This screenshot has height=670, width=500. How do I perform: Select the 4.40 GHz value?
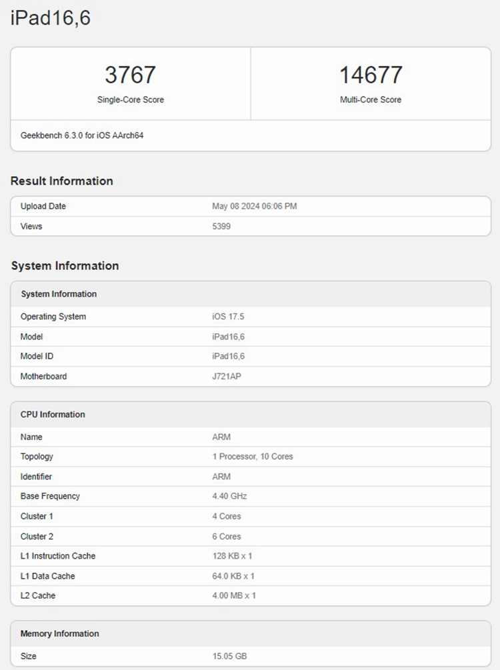click(x=229, y=496)
